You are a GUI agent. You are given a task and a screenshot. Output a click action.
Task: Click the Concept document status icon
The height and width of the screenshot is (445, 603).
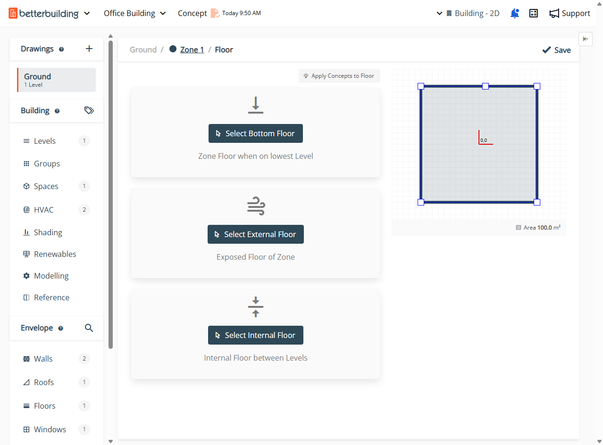click(215, 13)
